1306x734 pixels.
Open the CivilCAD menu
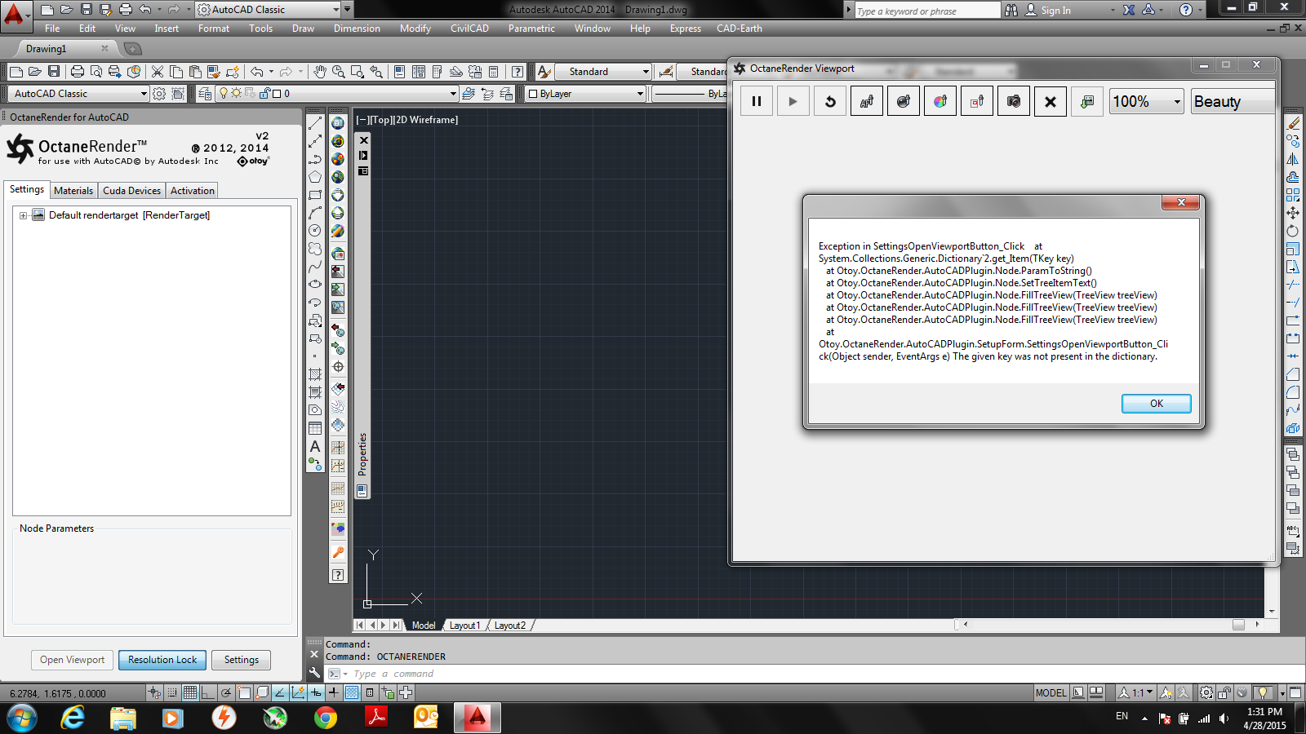coord(469,29)
